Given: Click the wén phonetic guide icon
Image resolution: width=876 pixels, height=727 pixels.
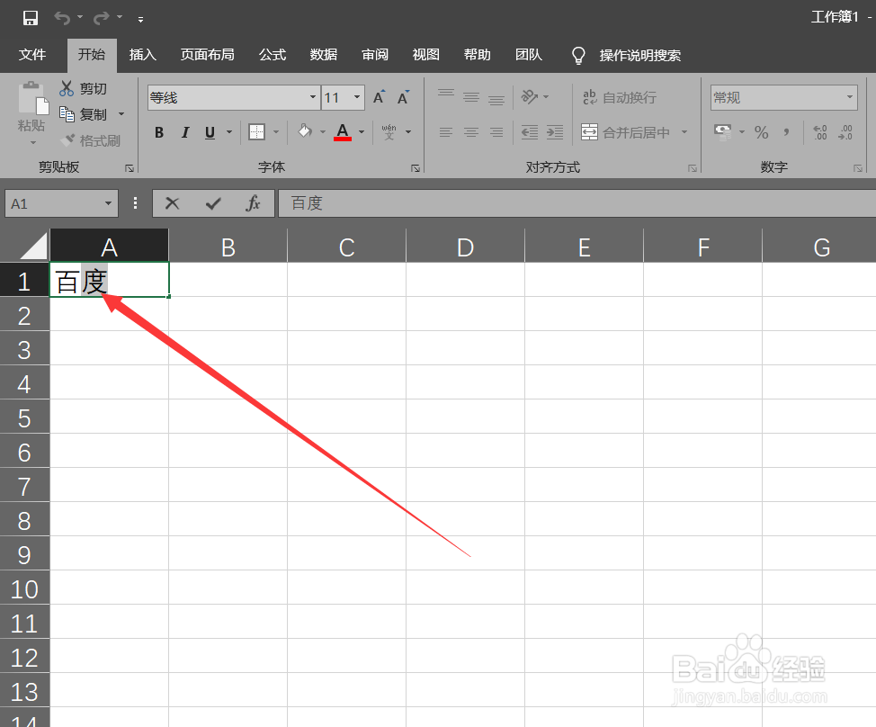Looking at the screenshot, I should click(x=389, y=132).
